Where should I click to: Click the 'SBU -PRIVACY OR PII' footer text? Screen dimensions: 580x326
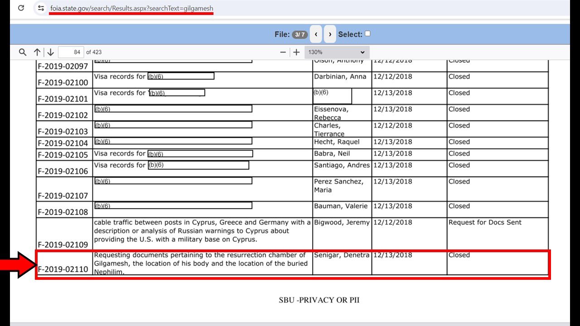click(319, 300)
